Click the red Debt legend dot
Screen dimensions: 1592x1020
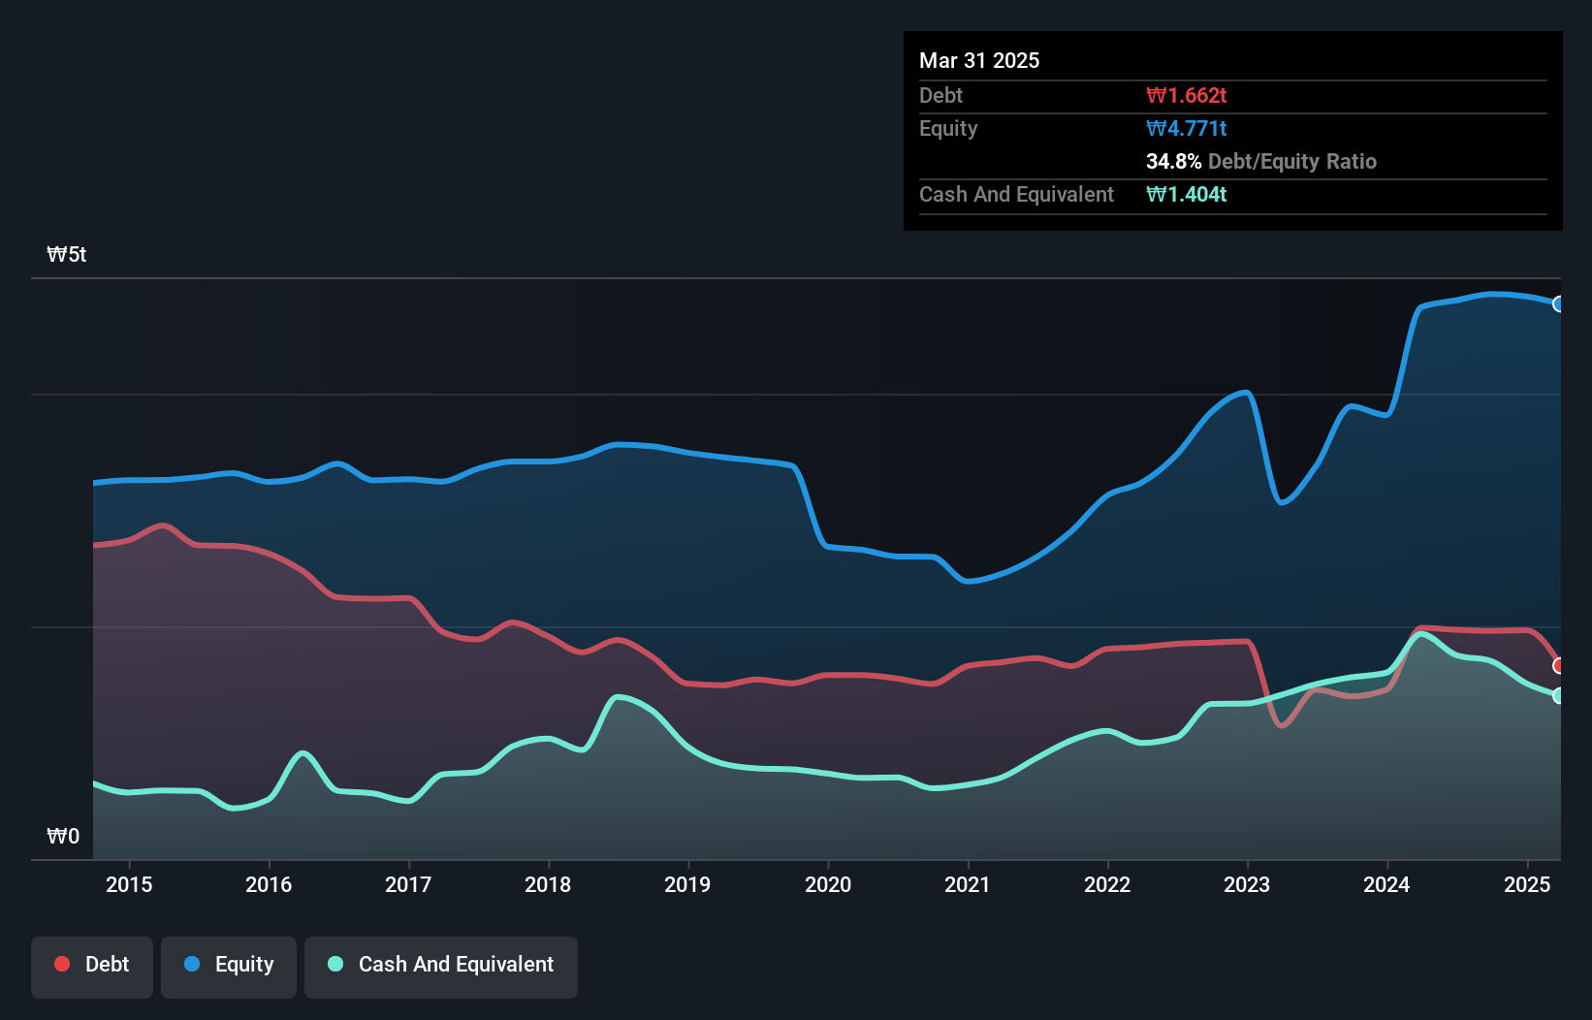point(60,963)
